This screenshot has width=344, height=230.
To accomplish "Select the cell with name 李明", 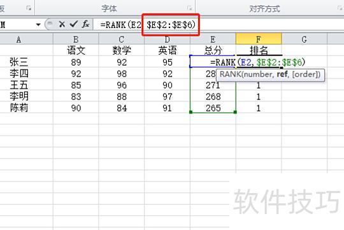I will (19, 96).
